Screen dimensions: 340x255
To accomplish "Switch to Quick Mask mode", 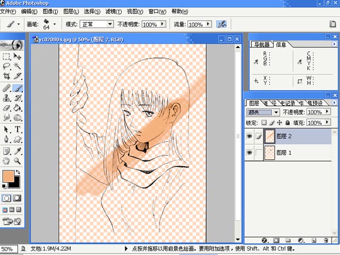I will tap(17, 198).
